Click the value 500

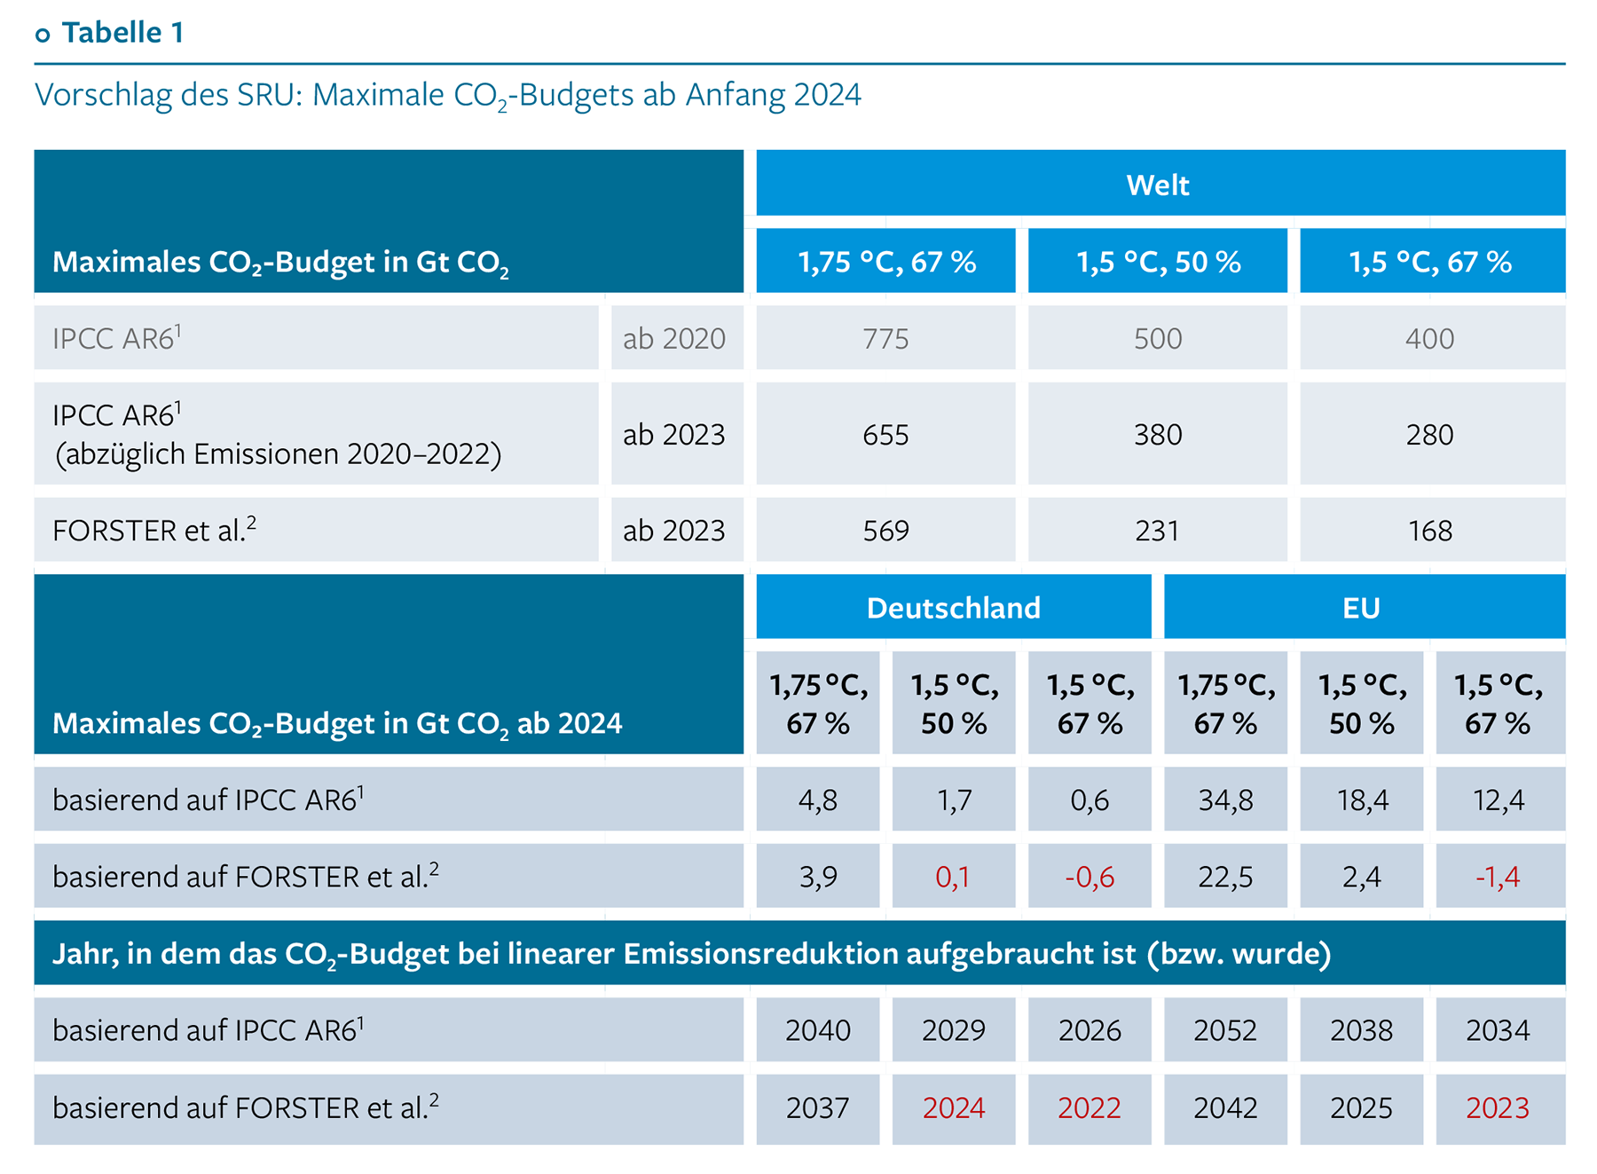[1158, 338]
